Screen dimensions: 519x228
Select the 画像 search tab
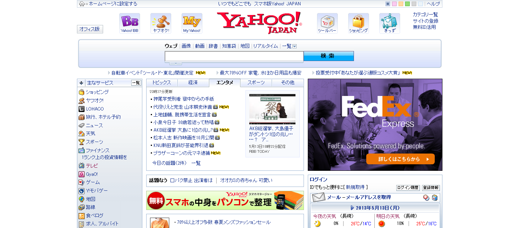point(186,46)
